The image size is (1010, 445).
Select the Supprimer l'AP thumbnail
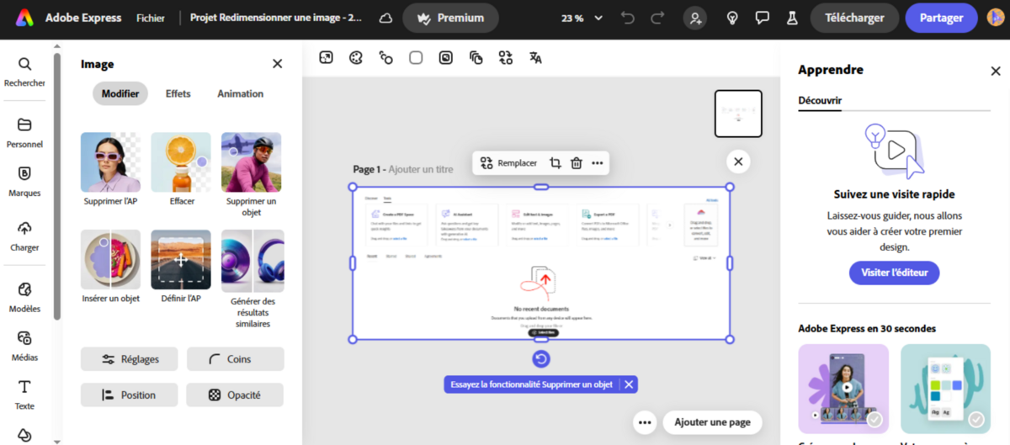click(x=110, y=163)
